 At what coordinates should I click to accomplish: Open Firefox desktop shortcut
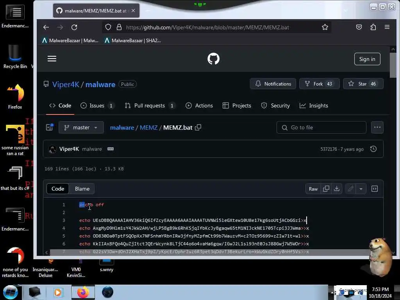(15, 97)
